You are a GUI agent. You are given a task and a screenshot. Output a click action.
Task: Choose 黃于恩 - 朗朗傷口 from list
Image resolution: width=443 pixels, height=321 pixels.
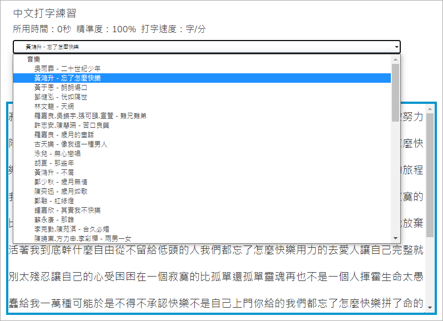tap(202, 88)
